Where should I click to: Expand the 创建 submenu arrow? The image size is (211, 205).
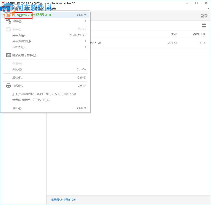click(86, 21)
